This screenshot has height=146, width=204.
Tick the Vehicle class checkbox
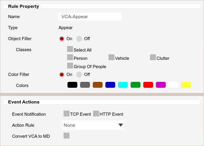[x=111, y=57]
